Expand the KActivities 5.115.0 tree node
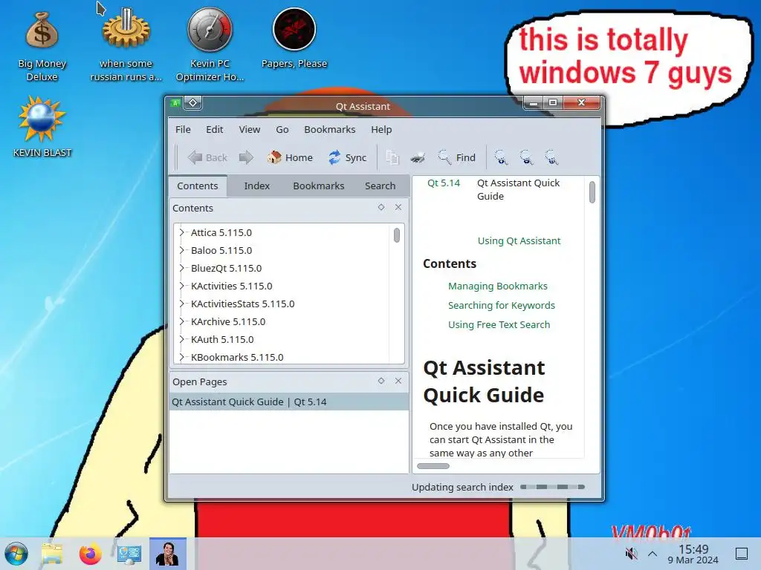The image size is (761, 570). (181, 286)
